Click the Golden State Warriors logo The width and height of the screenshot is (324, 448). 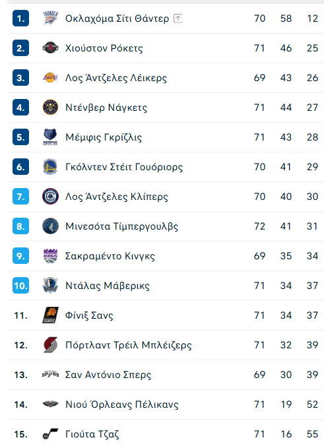pos(50,166)
